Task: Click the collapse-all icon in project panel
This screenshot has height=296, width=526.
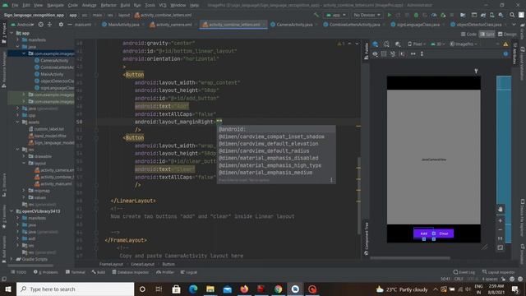Action: coord(49,25)
